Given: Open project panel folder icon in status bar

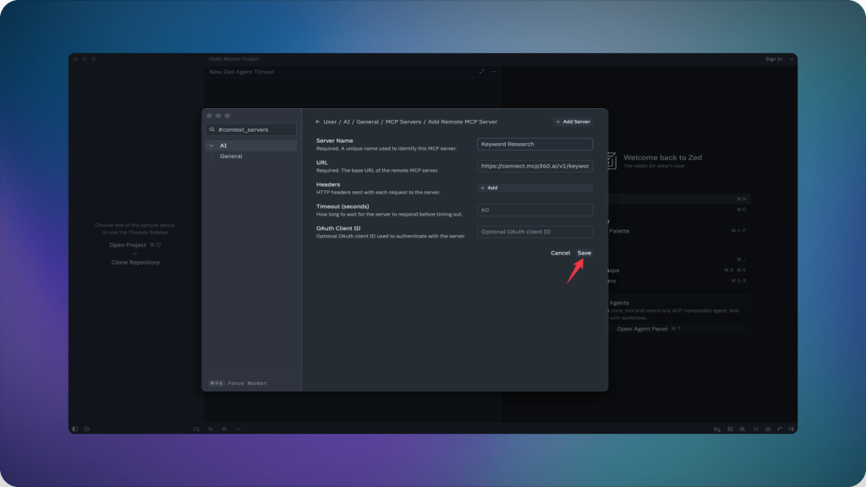Looking at the screenshot, I should pyautogui.click(x=196, y=429).
